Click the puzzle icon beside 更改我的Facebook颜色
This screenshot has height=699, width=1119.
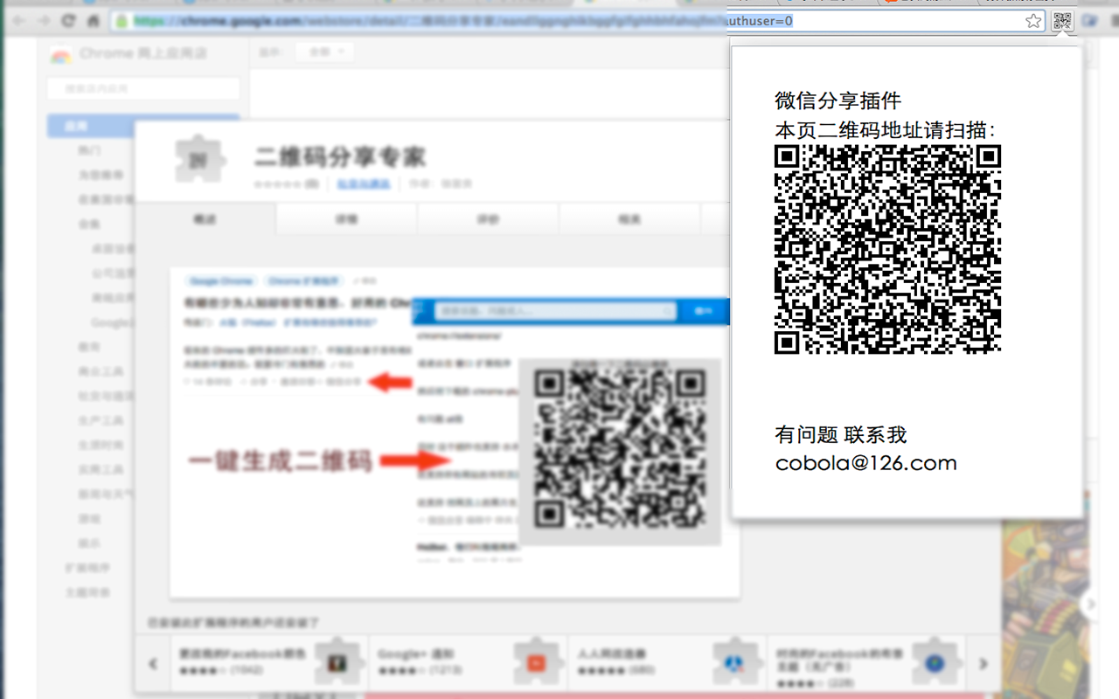(x=338, y=663)
